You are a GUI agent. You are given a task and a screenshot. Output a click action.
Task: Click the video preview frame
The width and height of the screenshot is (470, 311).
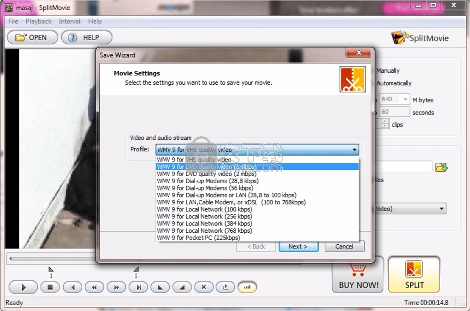(51, 149)
